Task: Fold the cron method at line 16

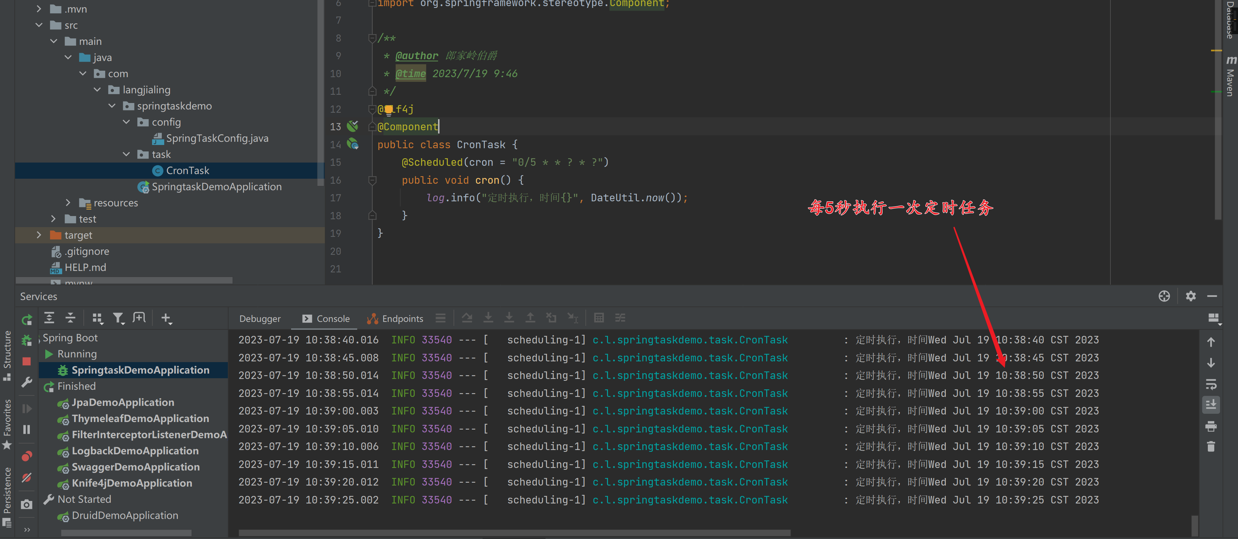Action: [x=372, y=181]
